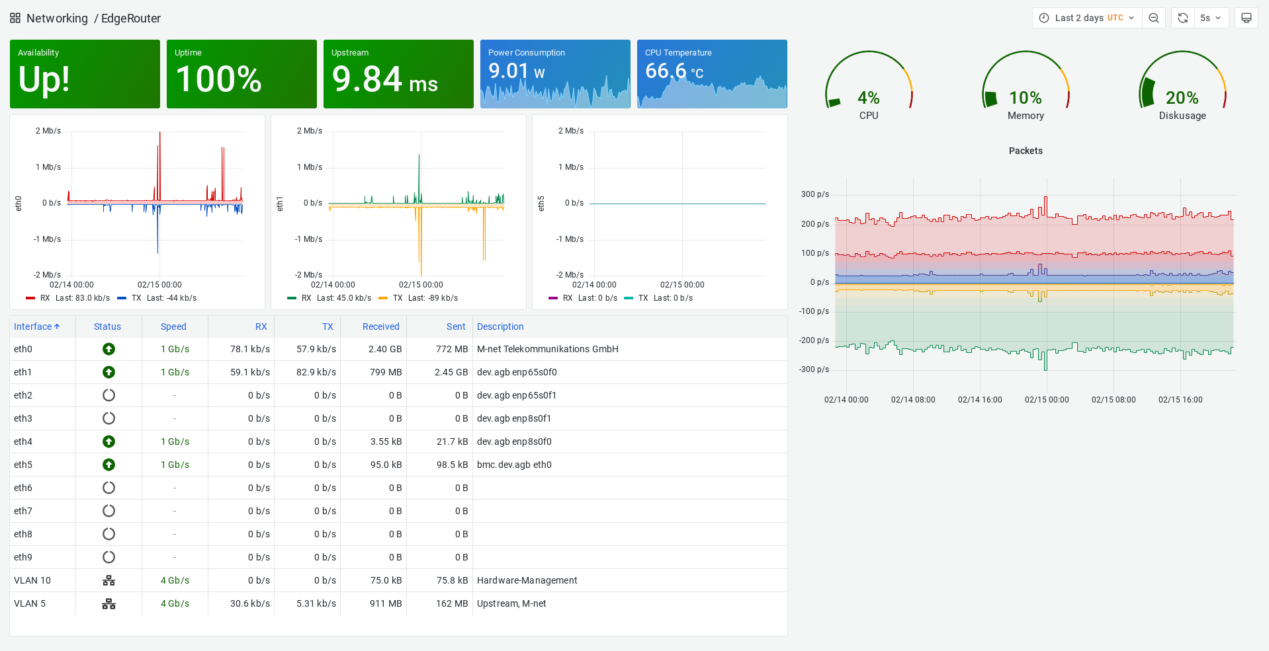Sort table by Received column
Viewport: 1269px width, 651px height.
point(381,326)
